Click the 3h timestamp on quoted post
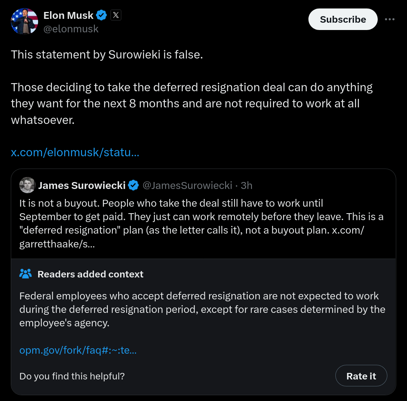The image size is (407, 401). pos(246,185)
